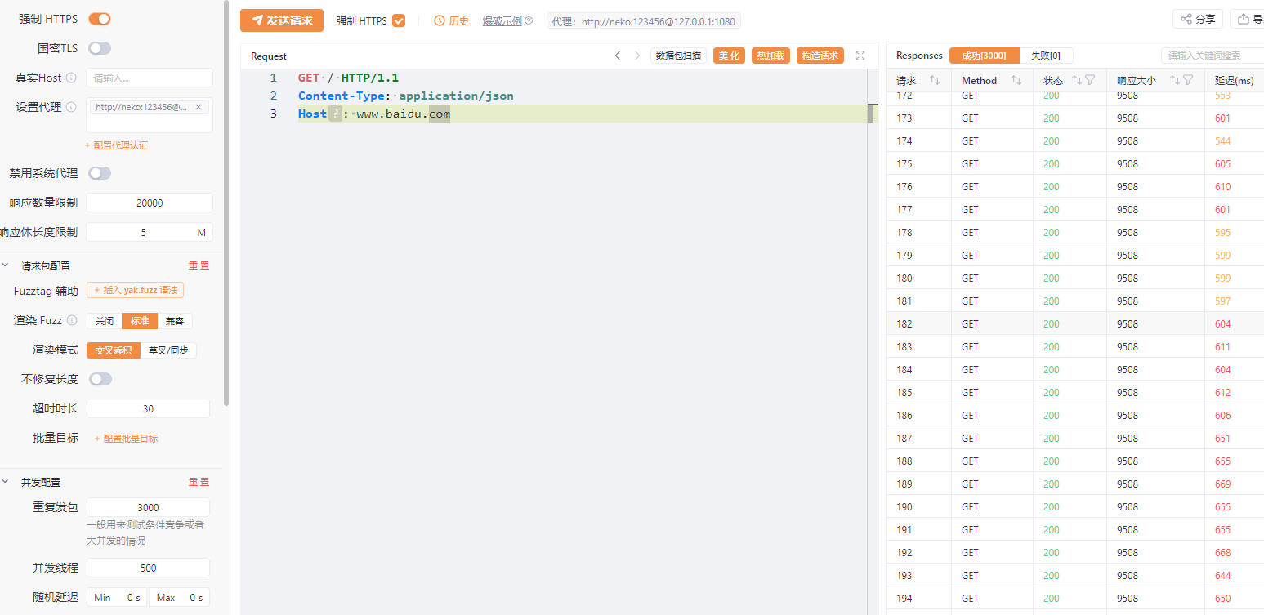
Task: Remove the proxy tag with X icon
Action: click(199, 107)
